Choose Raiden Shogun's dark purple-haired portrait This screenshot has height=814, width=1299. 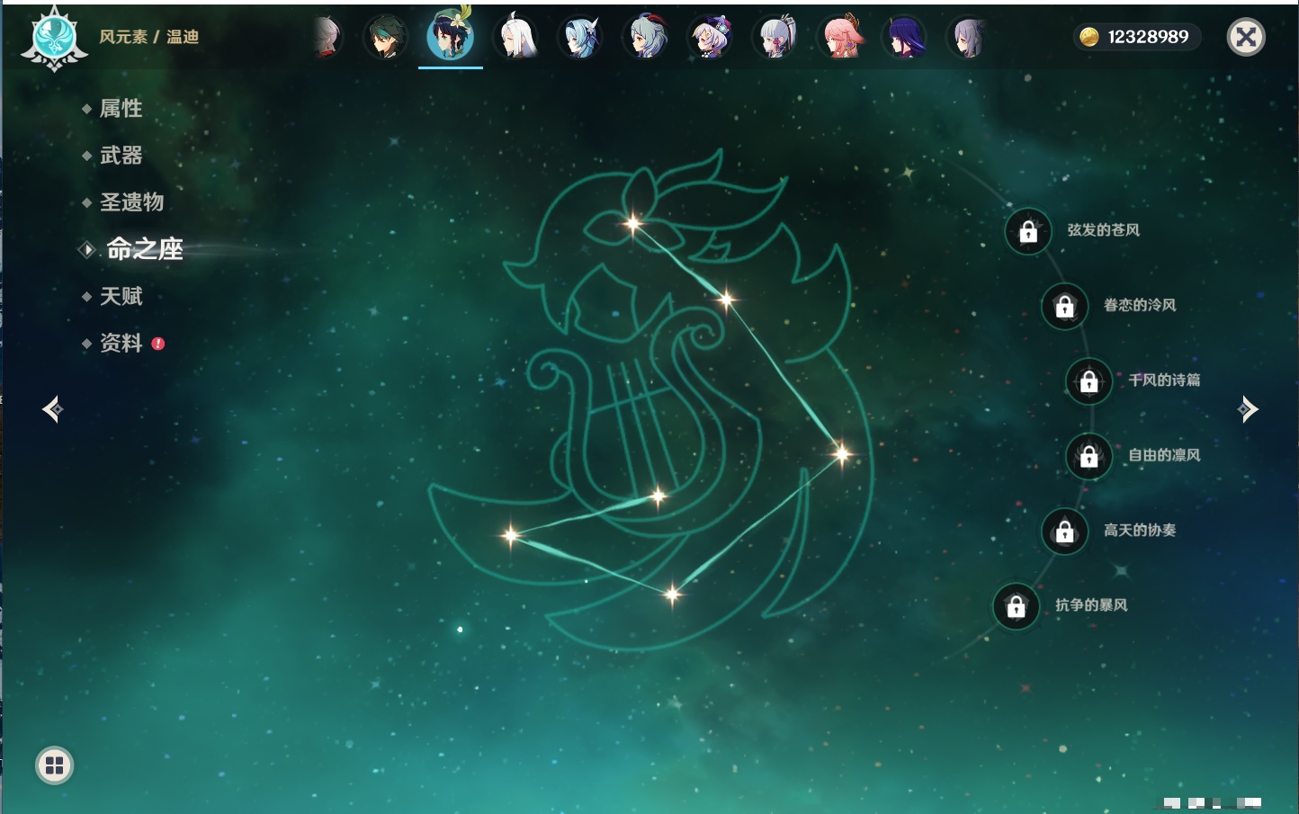905,38
